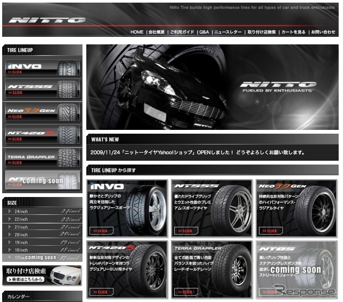
Task: Select the INVO tire in sidebar lineup
Action: click(x=42, y=68)
